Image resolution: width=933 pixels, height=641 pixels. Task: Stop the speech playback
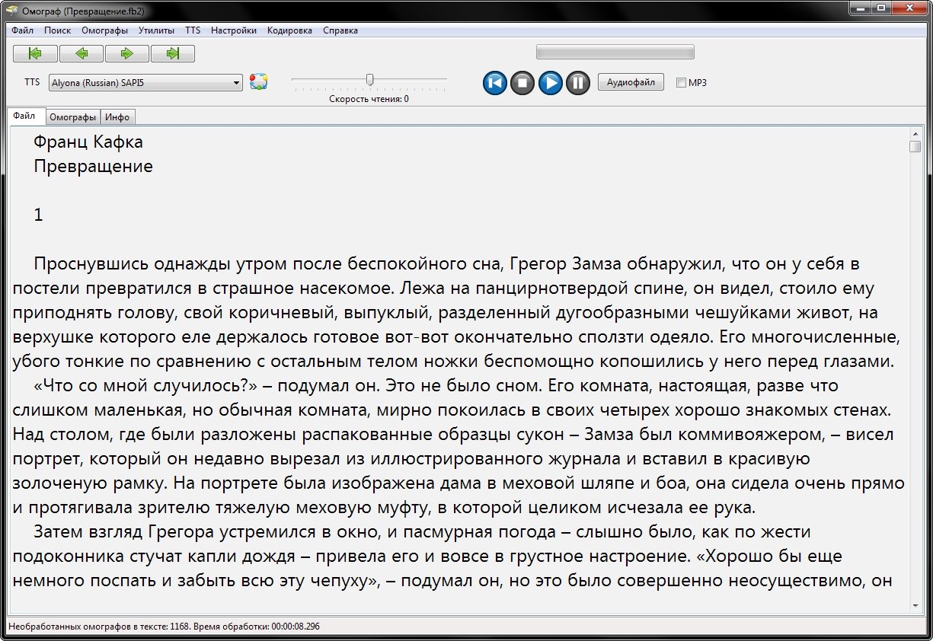(x=522, y=82)
